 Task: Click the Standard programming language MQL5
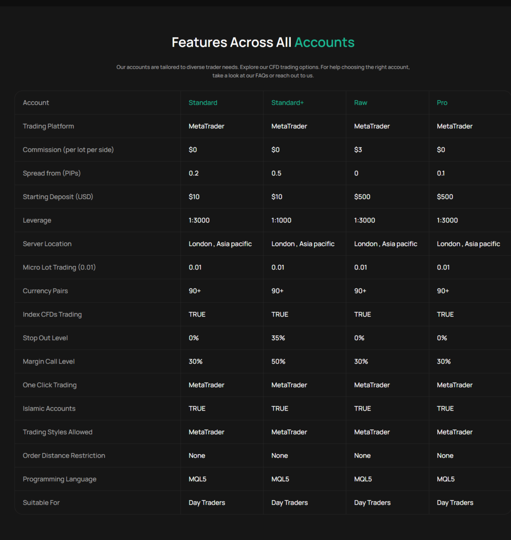(197, 479)
